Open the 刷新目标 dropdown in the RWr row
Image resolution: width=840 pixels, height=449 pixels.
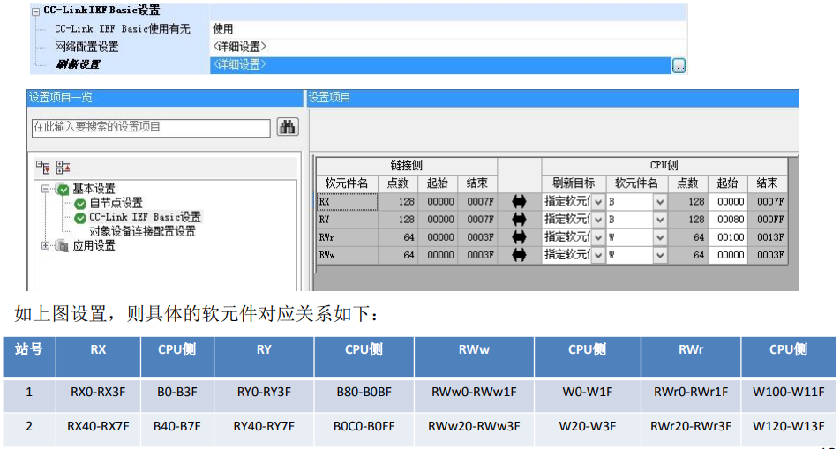click(598, 237)
